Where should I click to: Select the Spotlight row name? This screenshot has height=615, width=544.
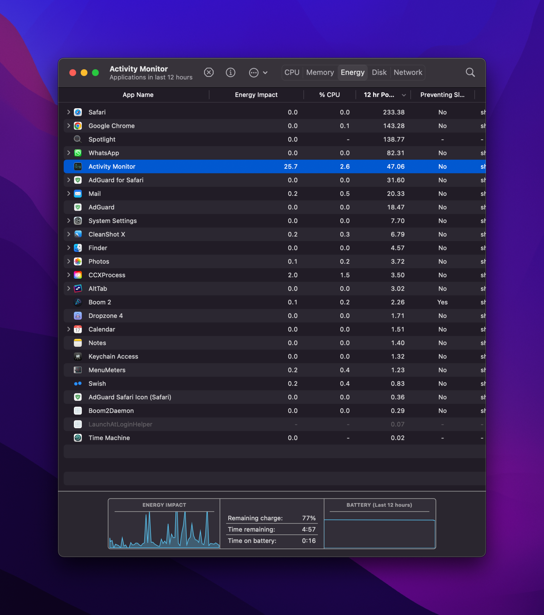(x=102, y=139)
